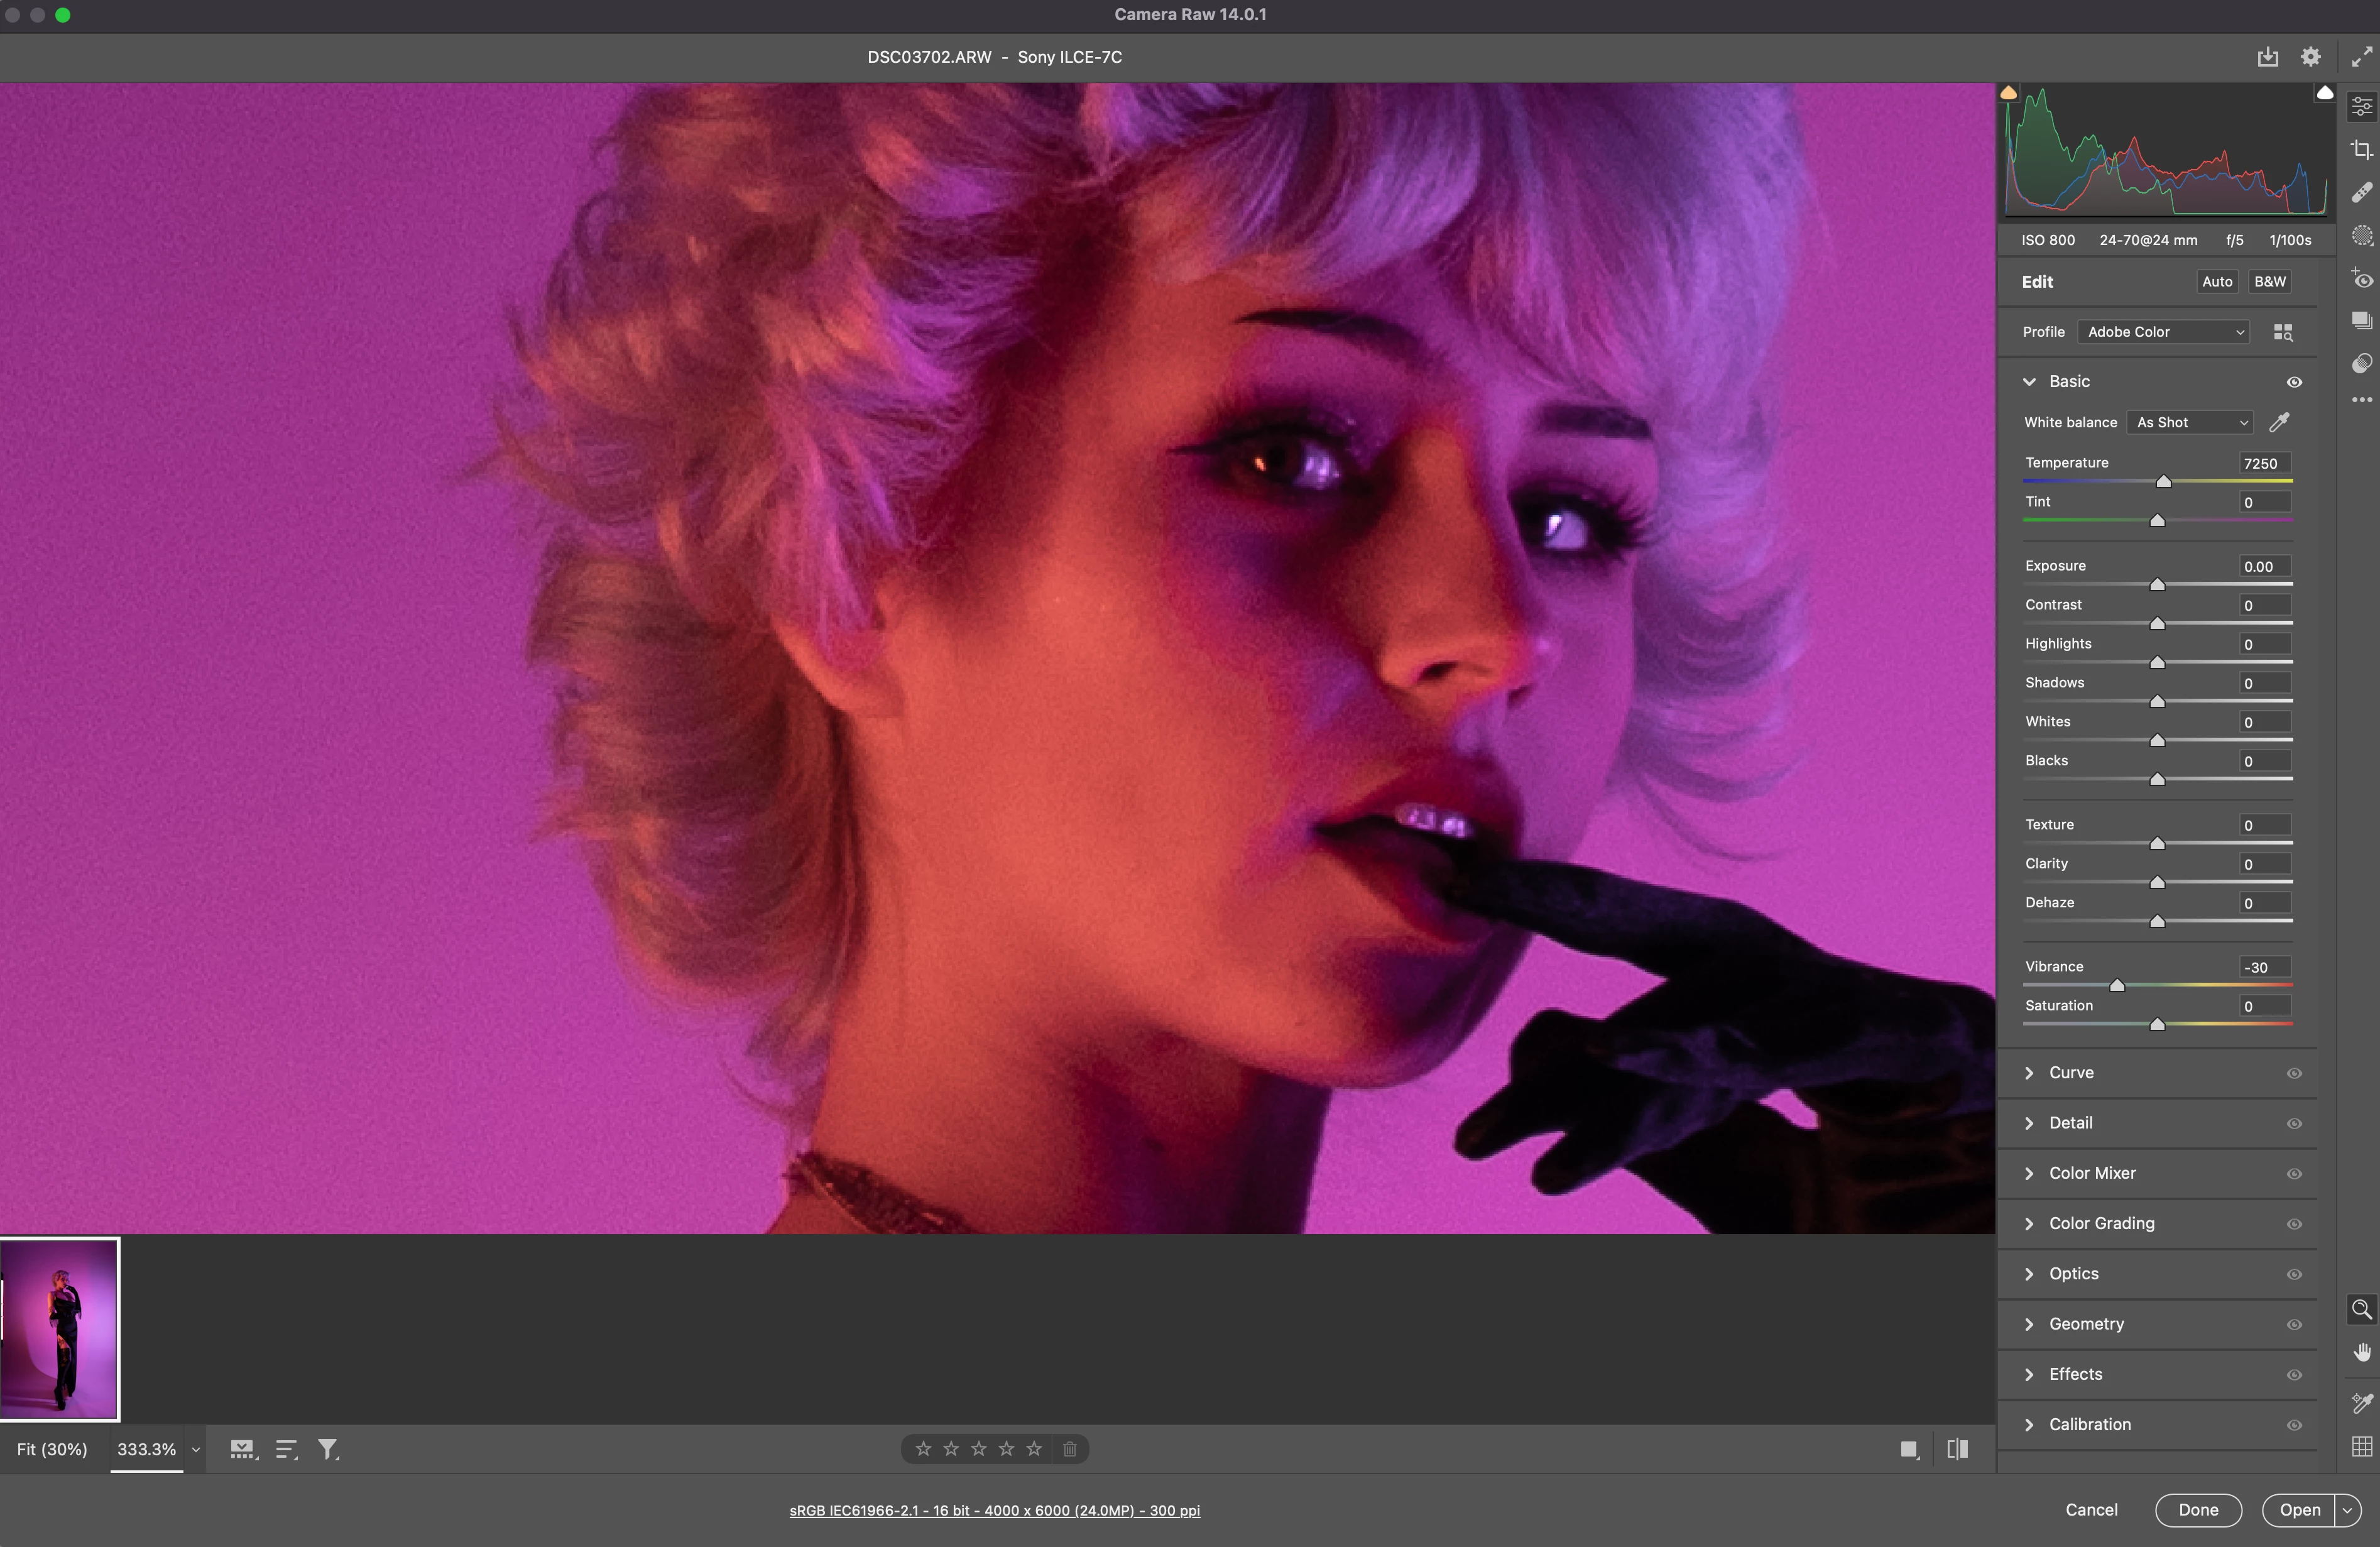Open the Red Eye removal tool
The width and height of the screenshot is (2380, 1547).
click(x=2361, y=279)
